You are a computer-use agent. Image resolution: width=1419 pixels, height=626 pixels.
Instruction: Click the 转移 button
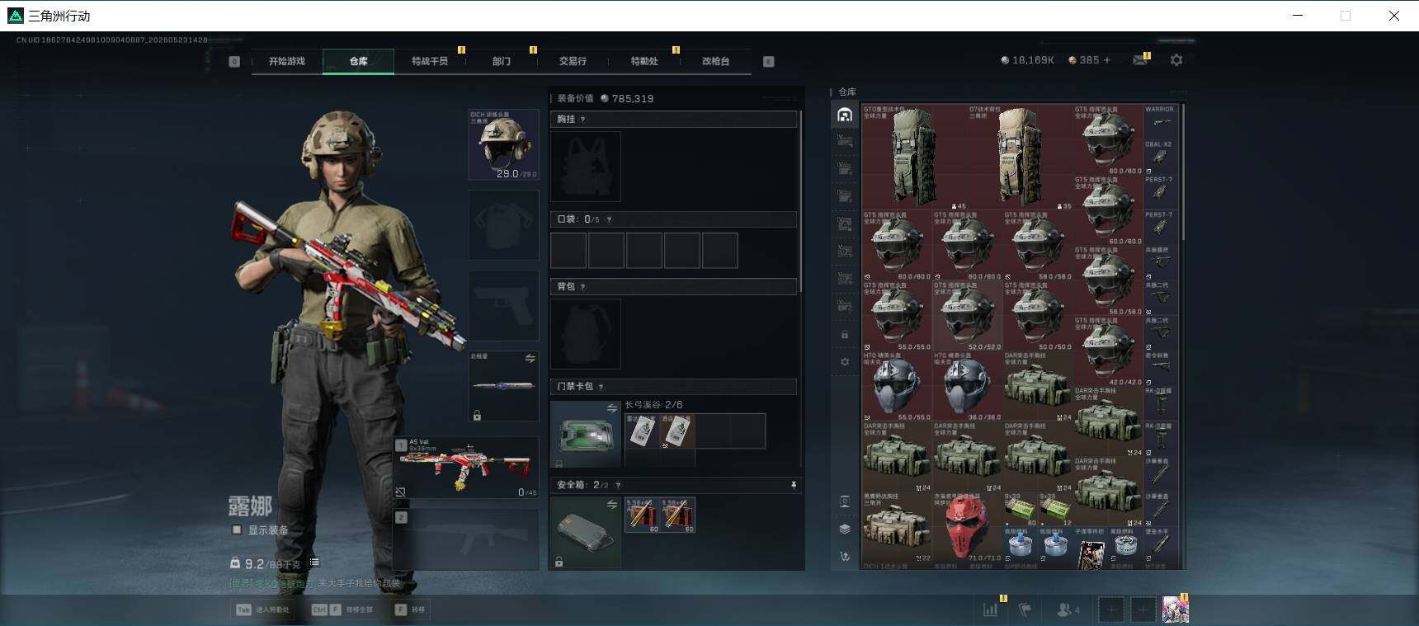[x=410, y=610]
